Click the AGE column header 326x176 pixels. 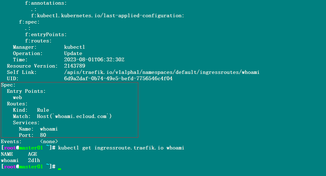pyautogui.click(x=33, y=154)
